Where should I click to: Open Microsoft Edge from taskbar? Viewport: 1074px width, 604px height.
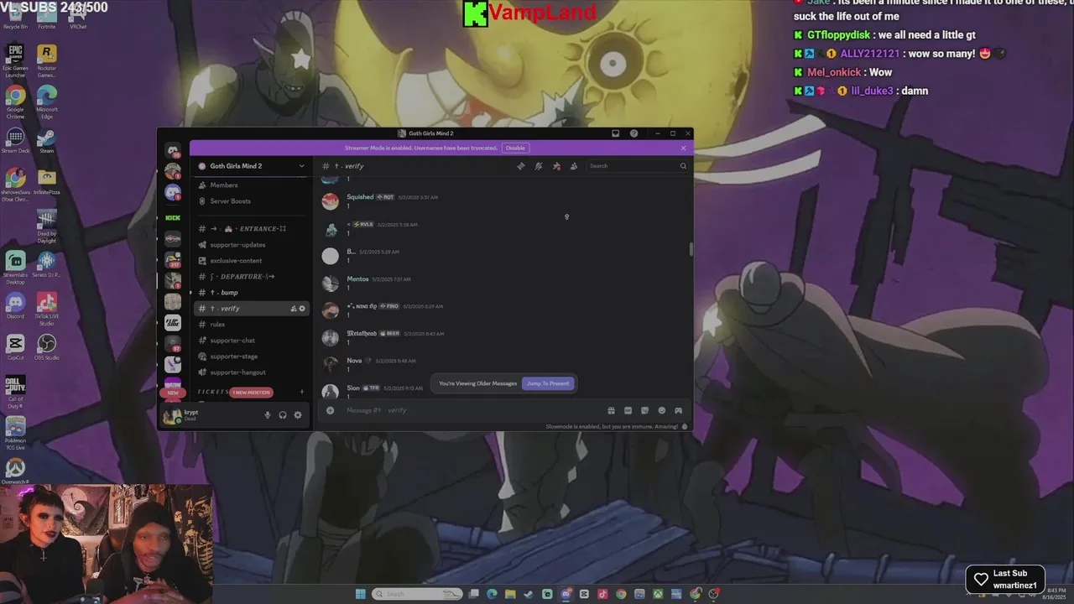(492, 594)
